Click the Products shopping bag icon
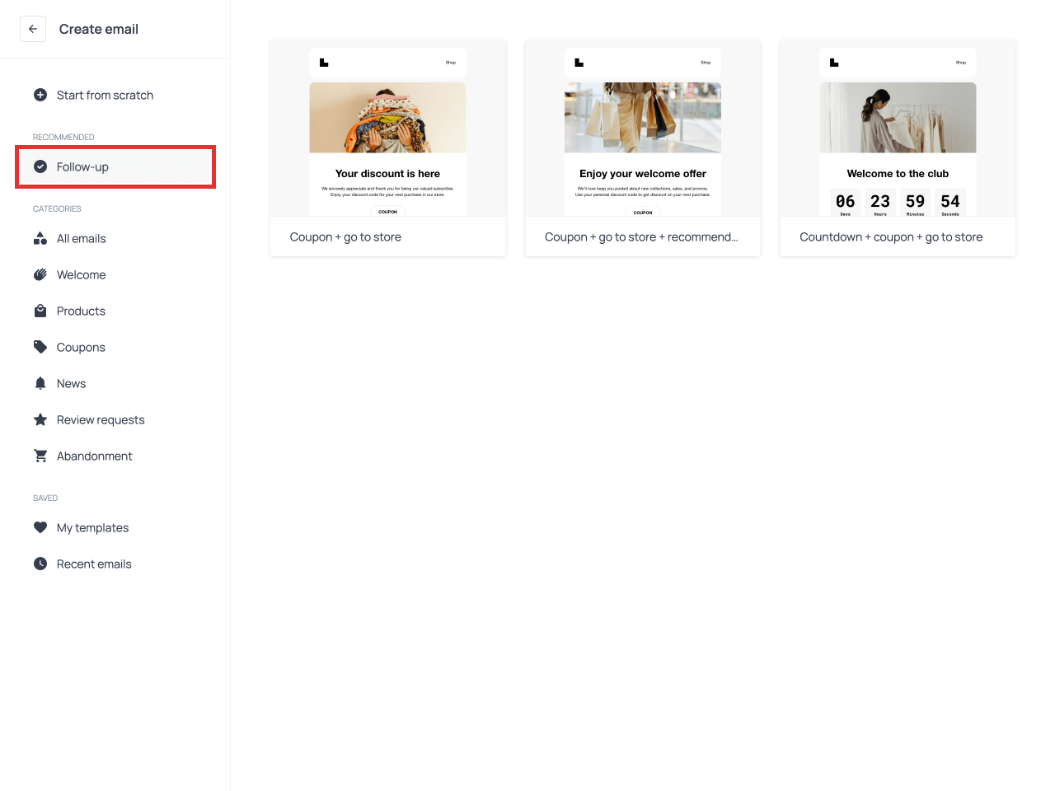Screen dimensions: 1055x791 pos(40,311)
